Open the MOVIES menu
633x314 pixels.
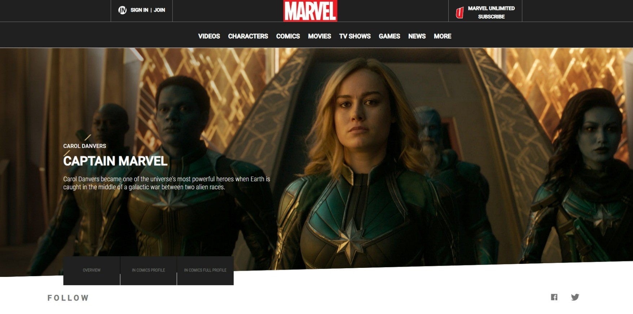319,36
